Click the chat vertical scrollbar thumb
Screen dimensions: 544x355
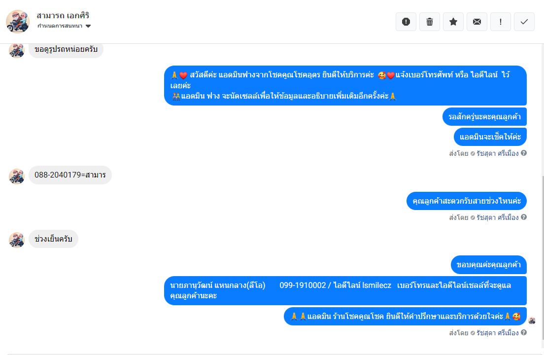point(542,257)
